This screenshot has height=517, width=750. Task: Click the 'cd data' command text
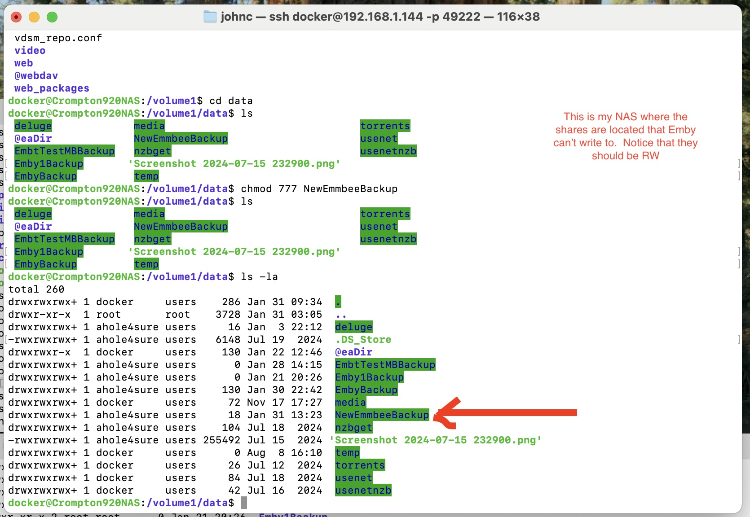pyautogui.click(x=231, y=101)
